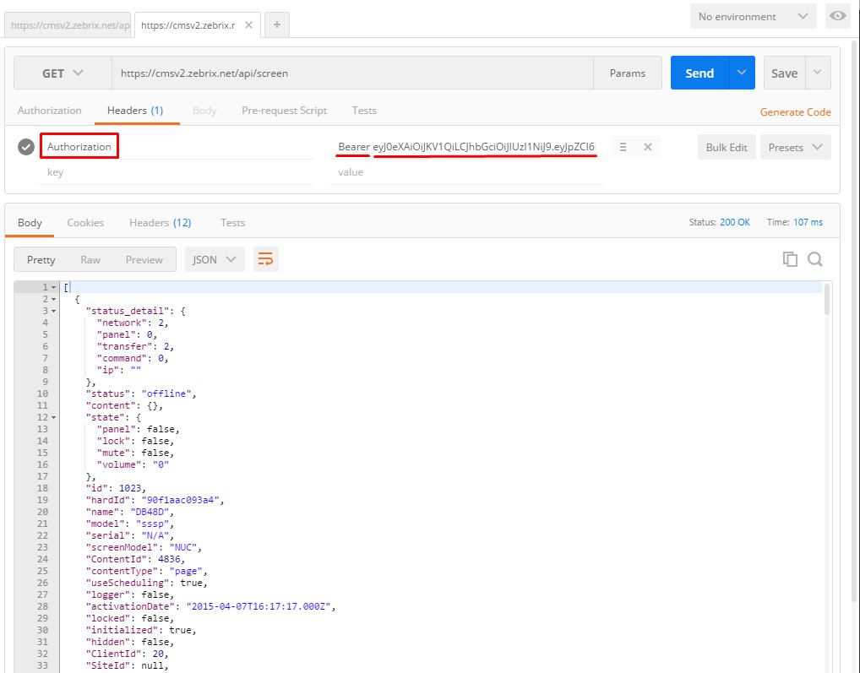Open the GET method dropdown
The width and height of the screenshot is (860, 673).
click(63, 73)
